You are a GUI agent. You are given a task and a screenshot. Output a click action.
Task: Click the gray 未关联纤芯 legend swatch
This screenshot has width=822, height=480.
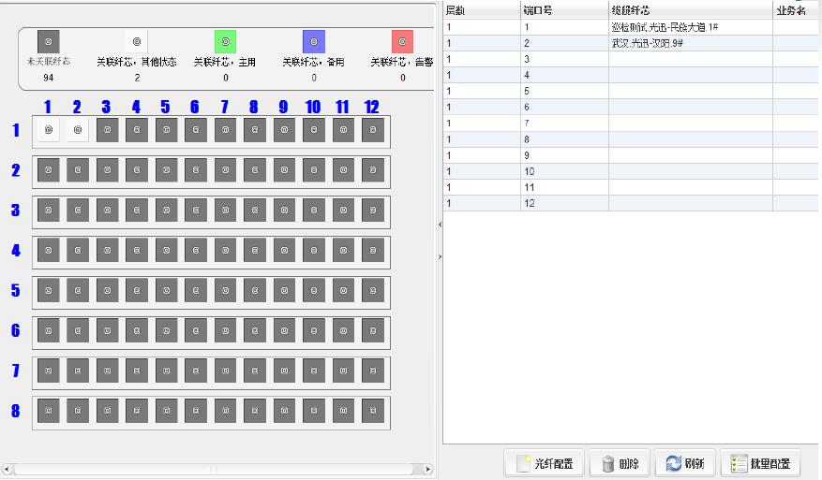click(x=49, y=41)
